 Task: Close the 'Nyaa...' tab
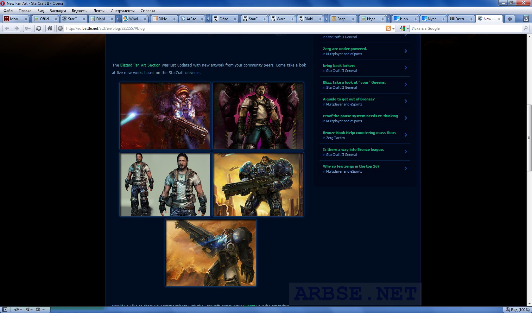444,19
